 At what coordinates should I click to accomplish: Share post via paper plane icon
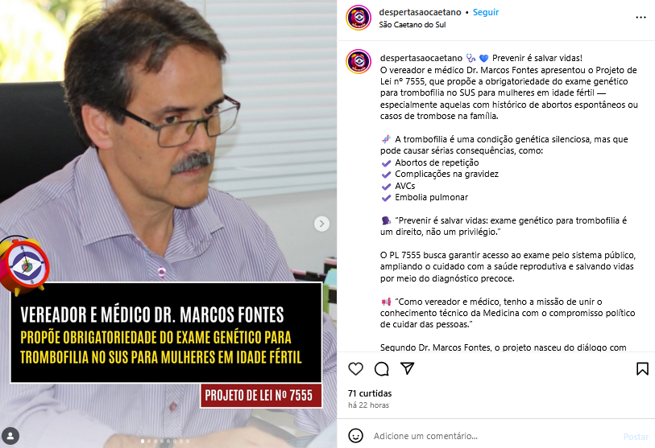408,368
